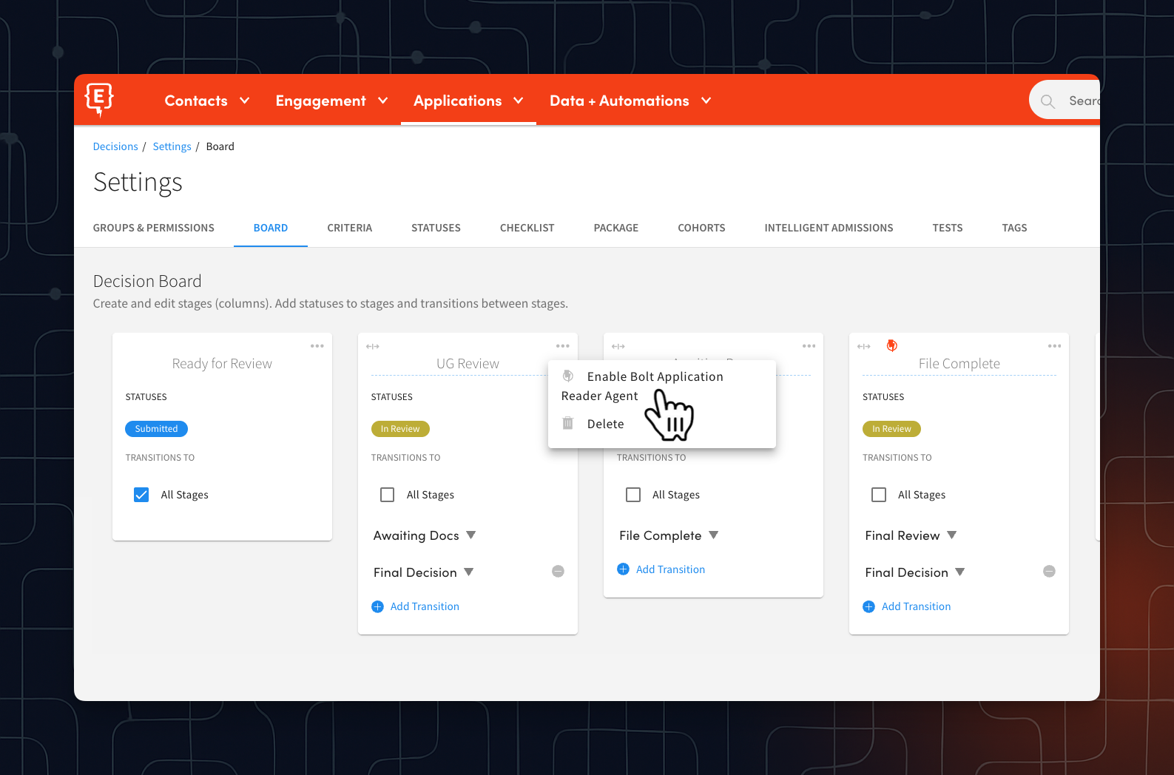Screen dimensions: 1174x775
Task: Click the third column's move handle icon
Action: 618,346
